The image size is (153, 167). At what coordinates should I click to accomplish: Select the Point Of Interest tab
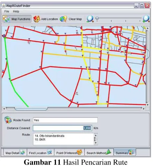pyautogui.click(x=69, y=152)
